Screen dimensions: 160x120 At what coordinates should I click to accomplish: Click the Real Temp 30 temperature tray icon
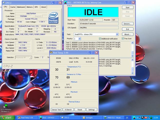137,118
